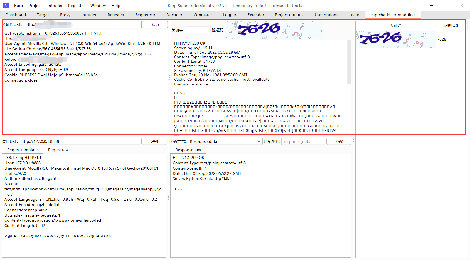Click the Content-Type image/png header line
The image size is (470, 260).
click(x=212, y=57)
